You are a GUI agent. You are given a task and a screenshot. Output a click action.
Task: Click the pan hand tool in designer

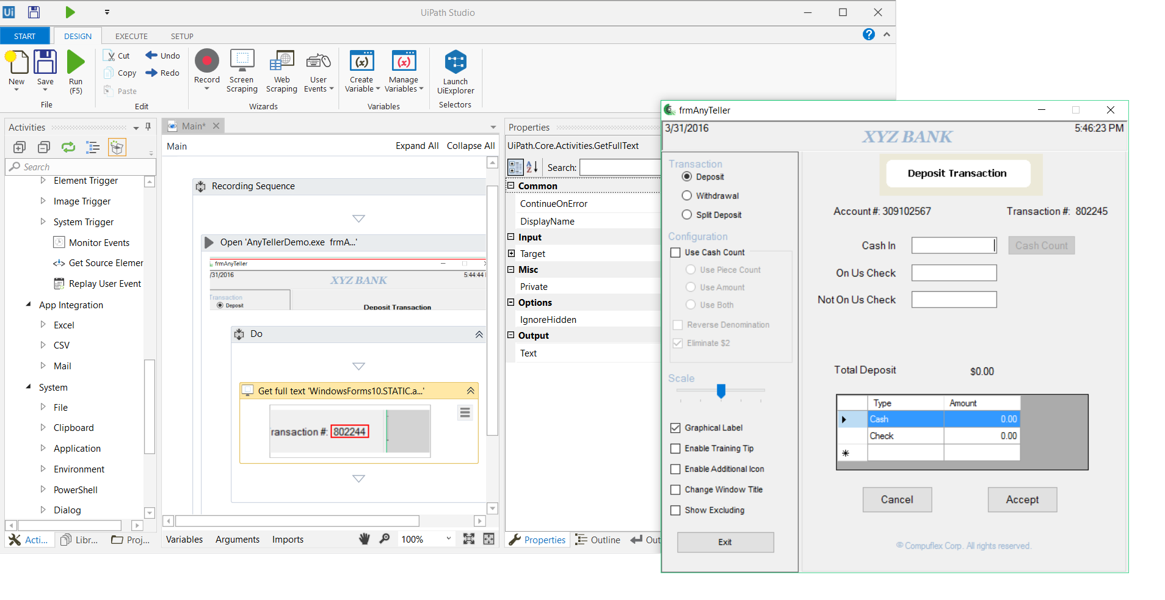365,539
